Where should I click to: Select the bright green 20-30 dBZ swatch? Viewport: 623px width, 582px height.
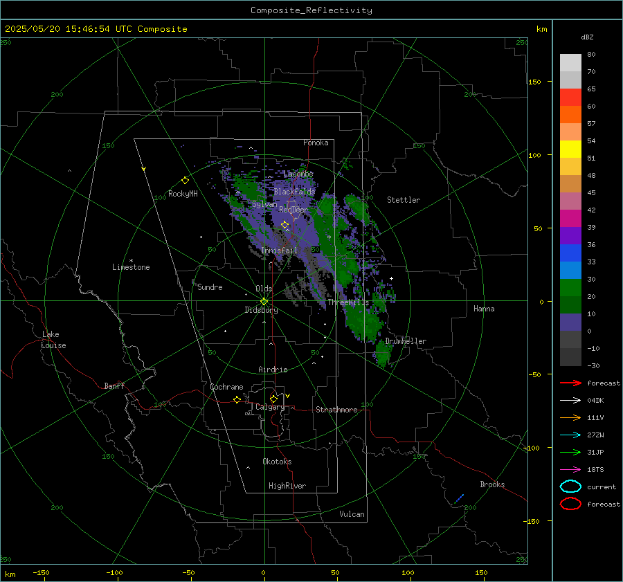[x=570, y=287]
